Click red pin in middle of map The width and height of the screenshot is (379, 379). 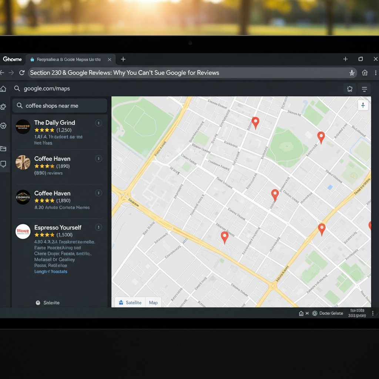click(x=275, y=195)
